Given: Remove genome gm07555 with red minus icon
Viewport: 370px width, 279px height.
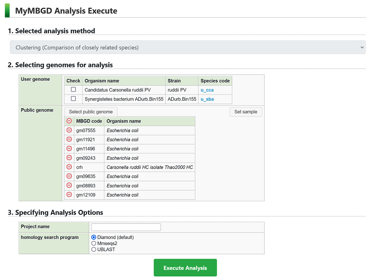Looking at the screenshot, I should pyautogui.click(x=69, y=130).
